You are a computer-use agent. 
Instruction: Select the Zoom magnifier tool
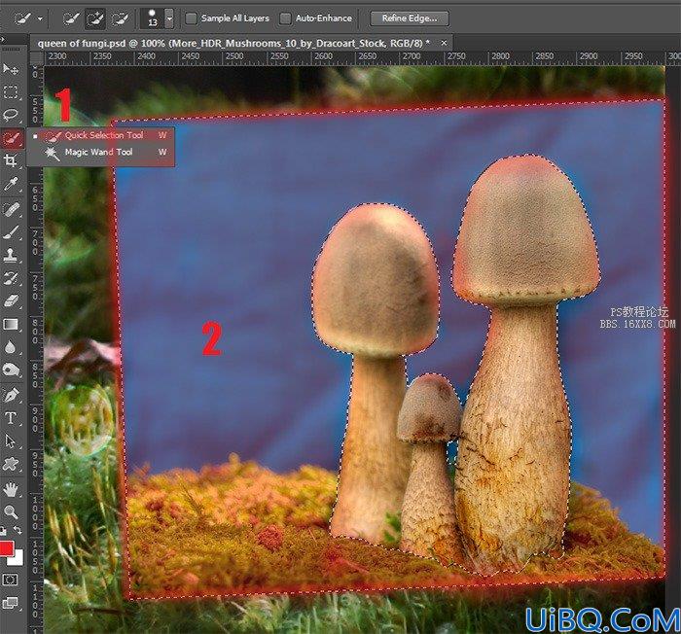click(11, 512)
